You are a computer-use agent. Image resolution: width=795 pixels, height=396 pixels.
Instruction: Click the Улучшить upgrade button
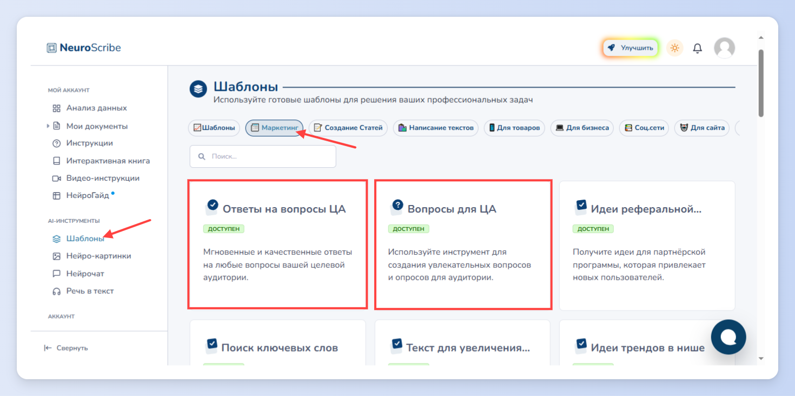pyautogui.click(x=630, y=48)
